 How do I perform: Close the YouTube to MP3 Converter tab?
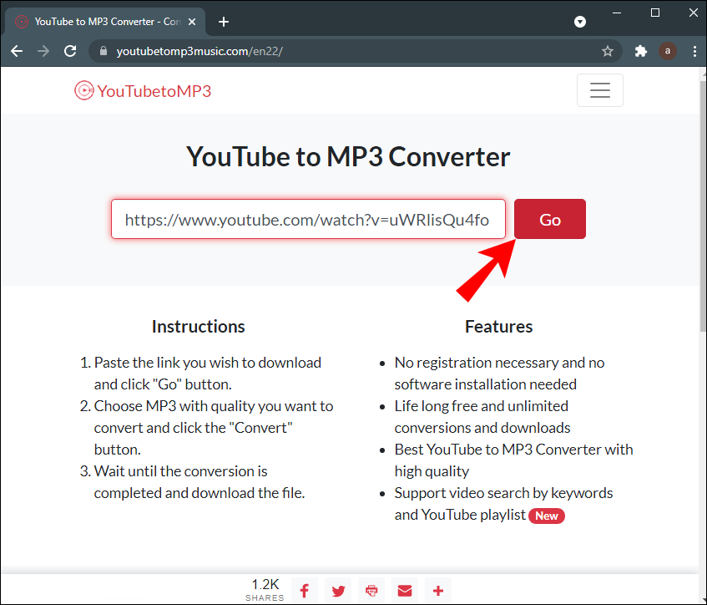point(192,22)
